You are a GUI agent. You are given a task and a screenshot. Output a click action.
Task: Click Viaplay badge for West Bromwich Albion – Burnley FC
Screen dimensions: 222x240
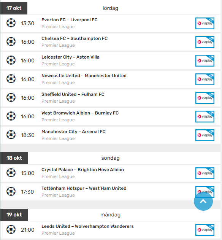click(x=205, y=116)
